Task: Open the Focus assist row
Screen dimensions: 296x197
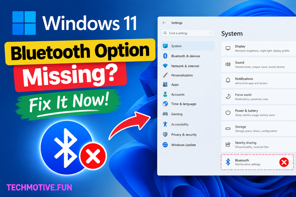Action: click(x=259, y=97)
